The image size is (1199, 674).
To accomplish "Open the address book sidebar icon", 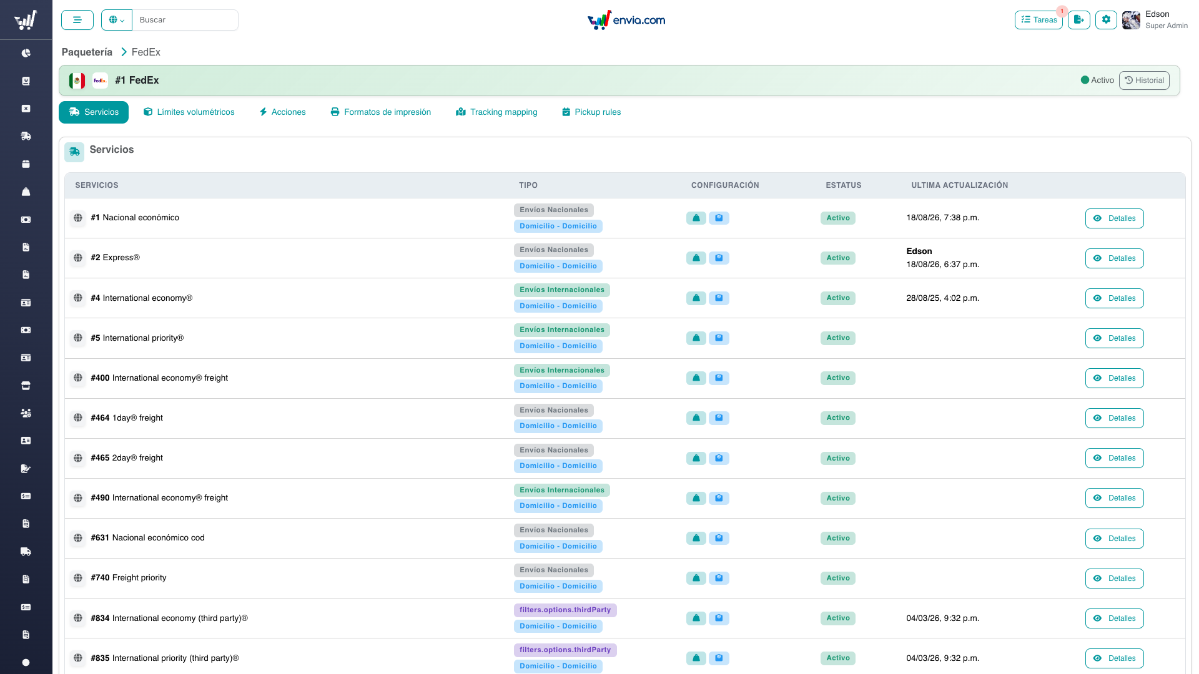I will pyautogui.click(x=26, y=81).
